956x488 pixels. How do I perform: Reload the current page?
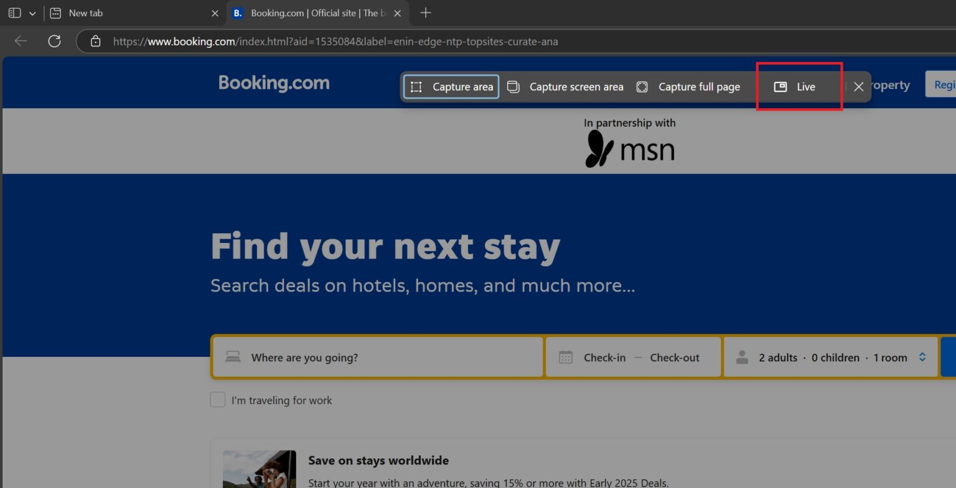click(55, 41)
